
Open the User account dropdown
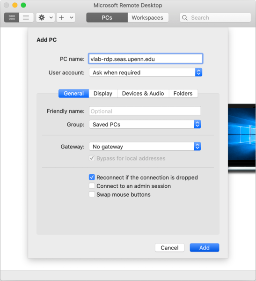pos(146,73)
